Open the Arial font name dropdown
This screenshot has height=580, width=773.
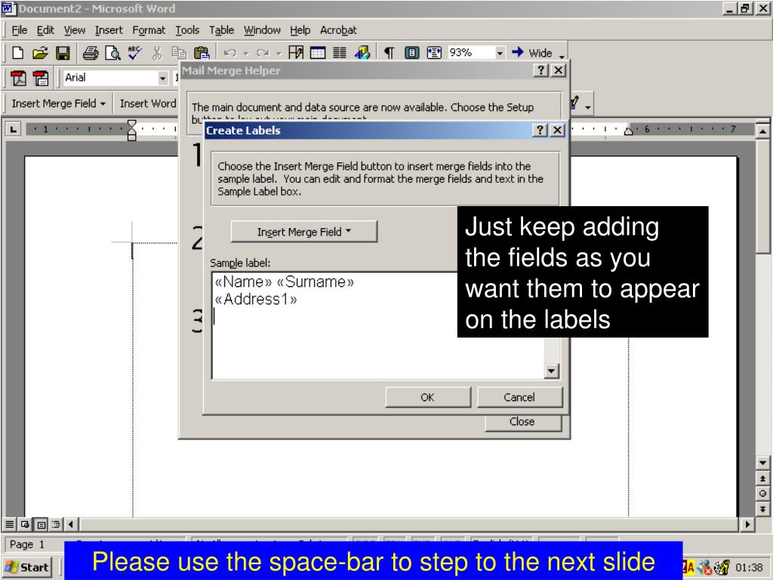pos(163,78)
